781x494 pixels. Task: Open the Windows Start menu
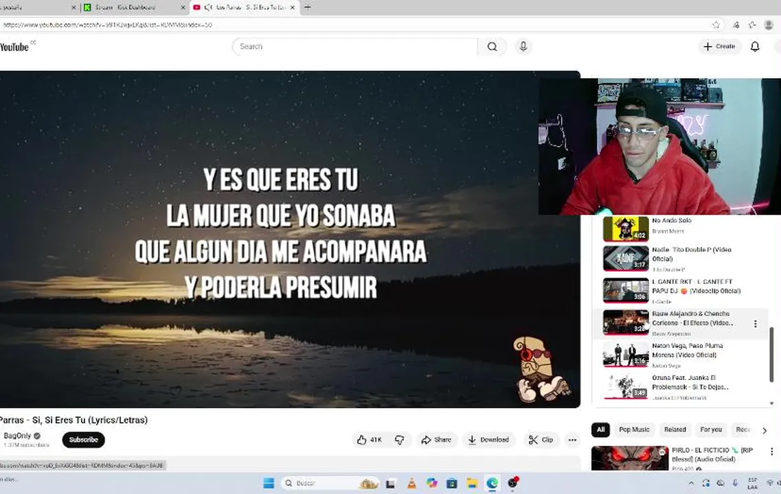click(269, 483)
